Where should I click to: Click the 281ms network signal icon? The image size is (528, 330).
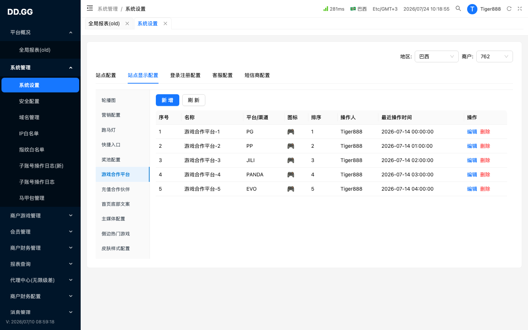point(326,8)
